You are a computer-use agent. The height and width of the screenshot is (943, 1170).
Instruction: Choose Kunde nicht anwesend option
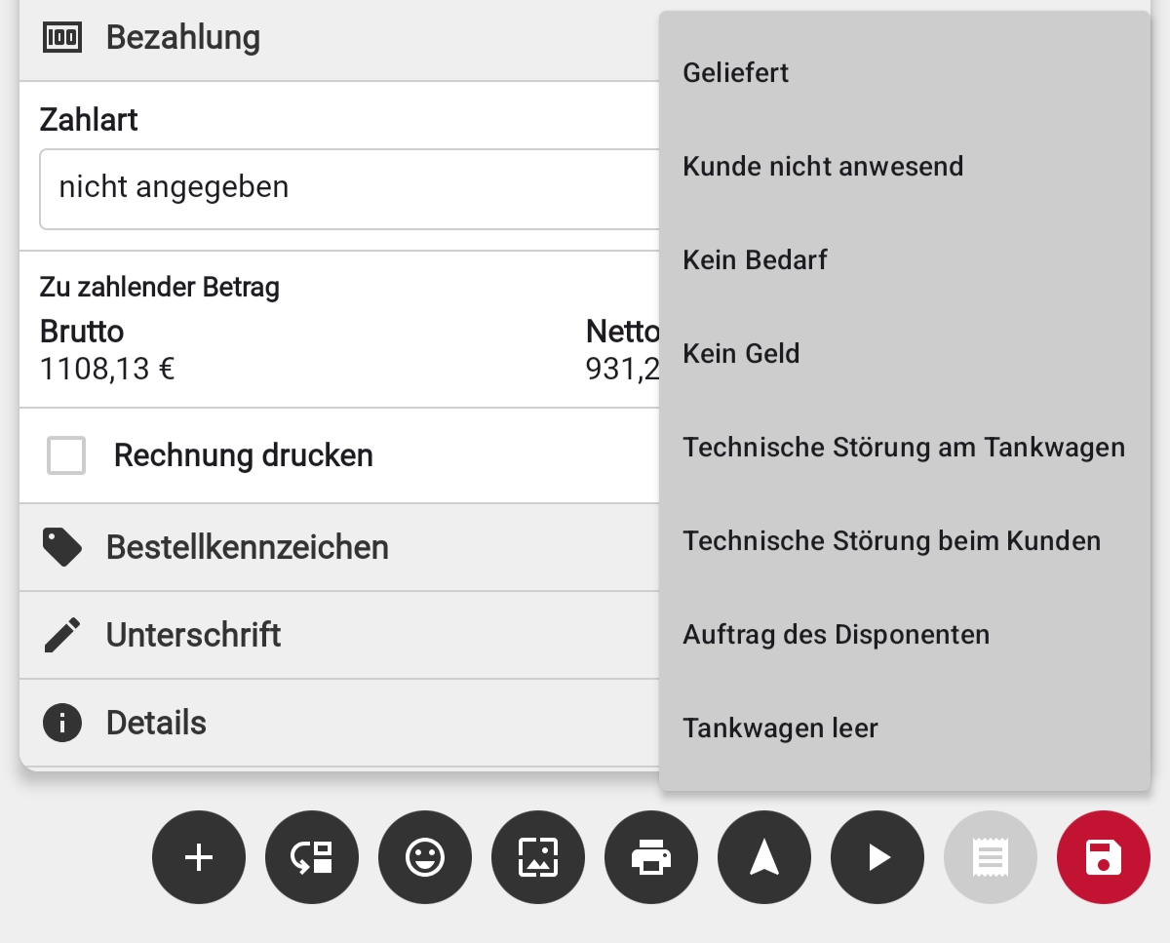823,167
